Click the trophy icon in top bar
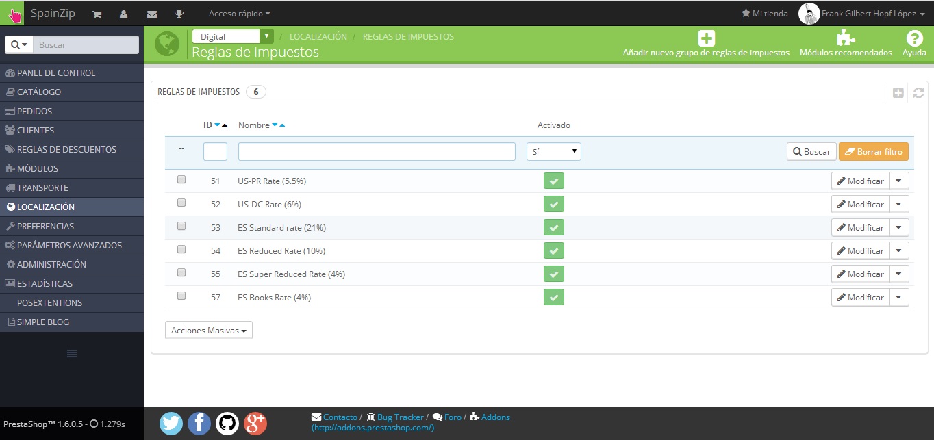Viewport: 934px width, 440px height. [179, 14]
